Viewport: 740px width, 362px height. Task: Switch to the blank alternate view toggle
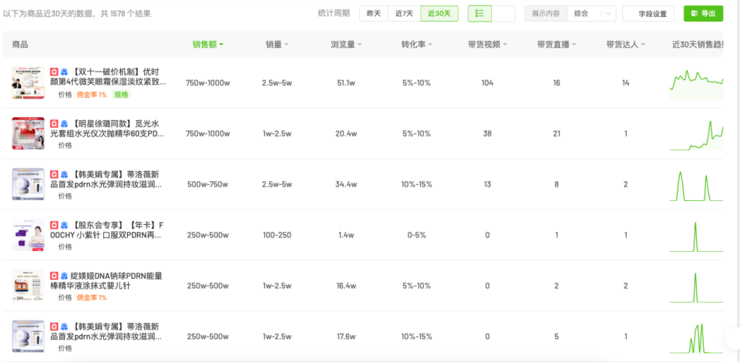pos(503,13)
